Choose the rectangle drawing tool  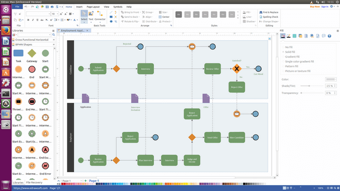[111, 17]
